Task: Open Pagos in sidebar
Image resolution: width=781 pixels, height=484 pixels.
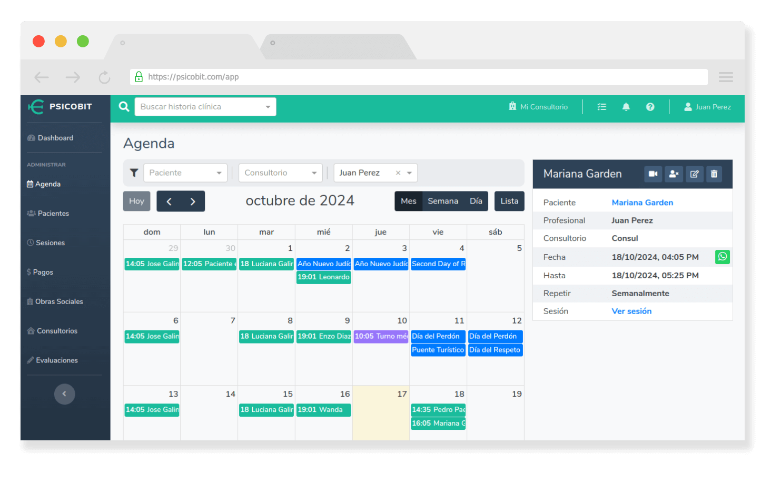Action: click(x=40, y=273)
